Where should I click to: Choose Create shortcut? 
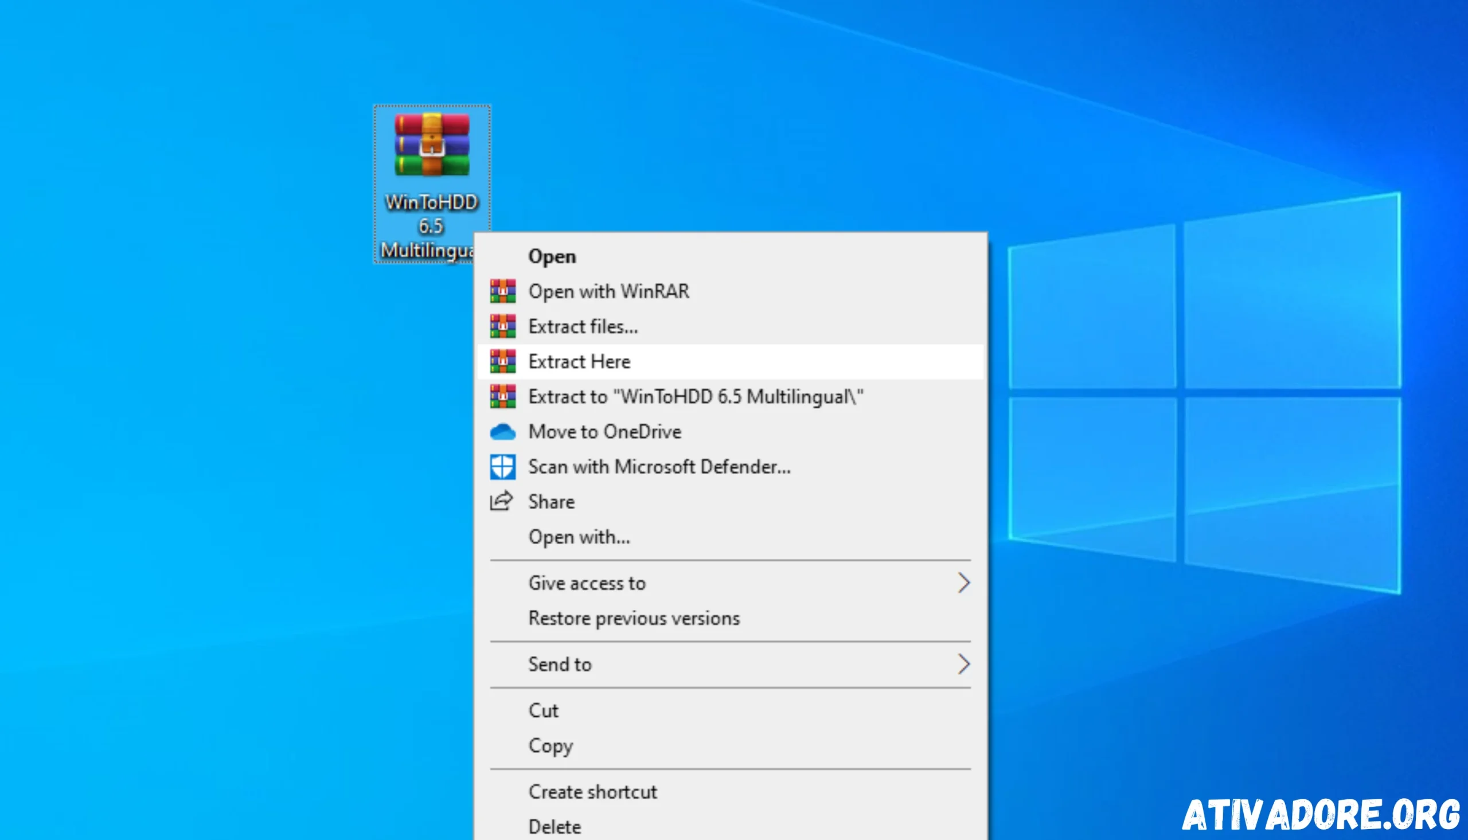pos(730,792)
